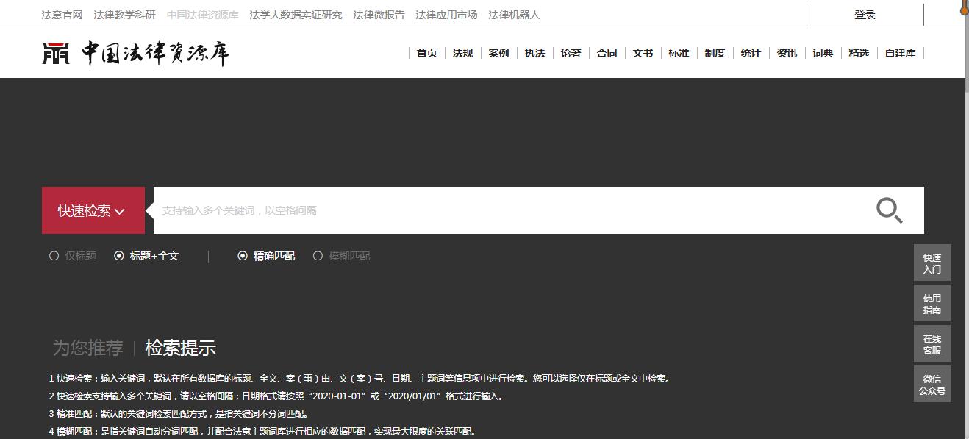This screenshot has width=969, height=439.
Task: Contact 在线客服 from the side panel
Action: tap(932, 344)
